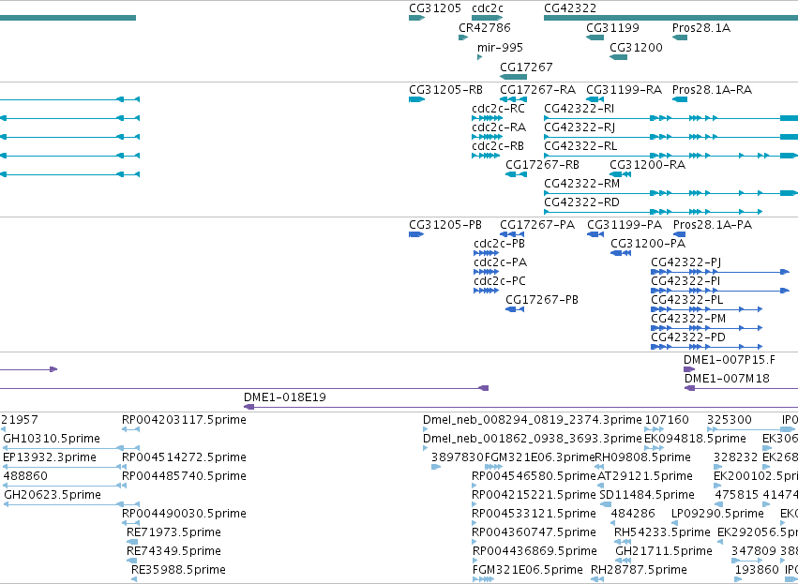Open the CG17267 gene label
798x584 pixels.
point(526,67)
